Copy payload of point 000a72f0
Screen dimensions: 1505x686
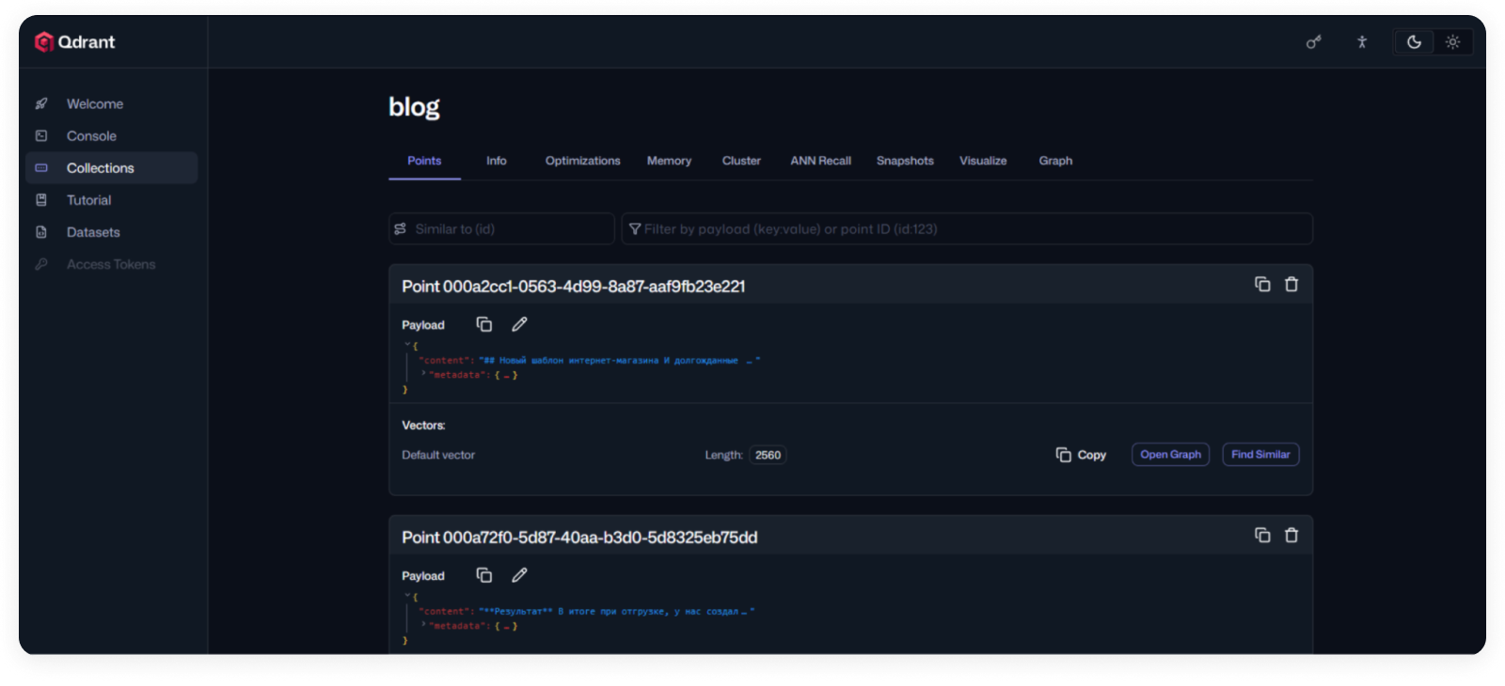484,575
